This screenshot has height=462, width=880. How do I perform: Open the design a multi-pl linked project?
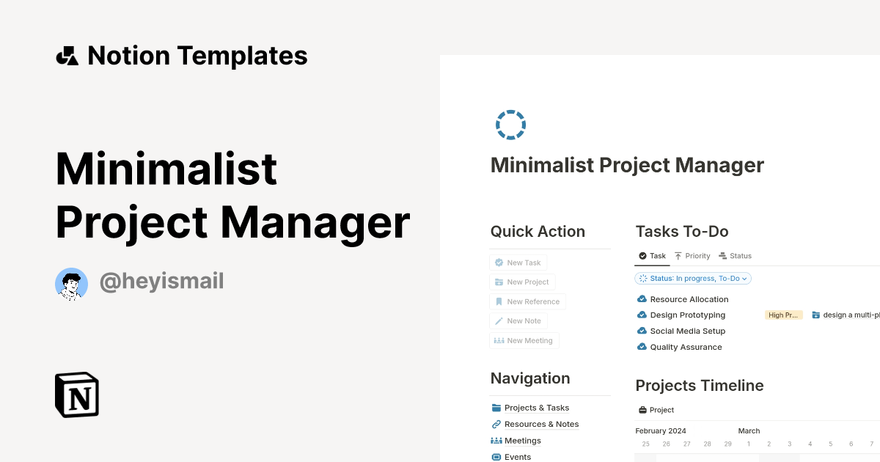point(851,315)
